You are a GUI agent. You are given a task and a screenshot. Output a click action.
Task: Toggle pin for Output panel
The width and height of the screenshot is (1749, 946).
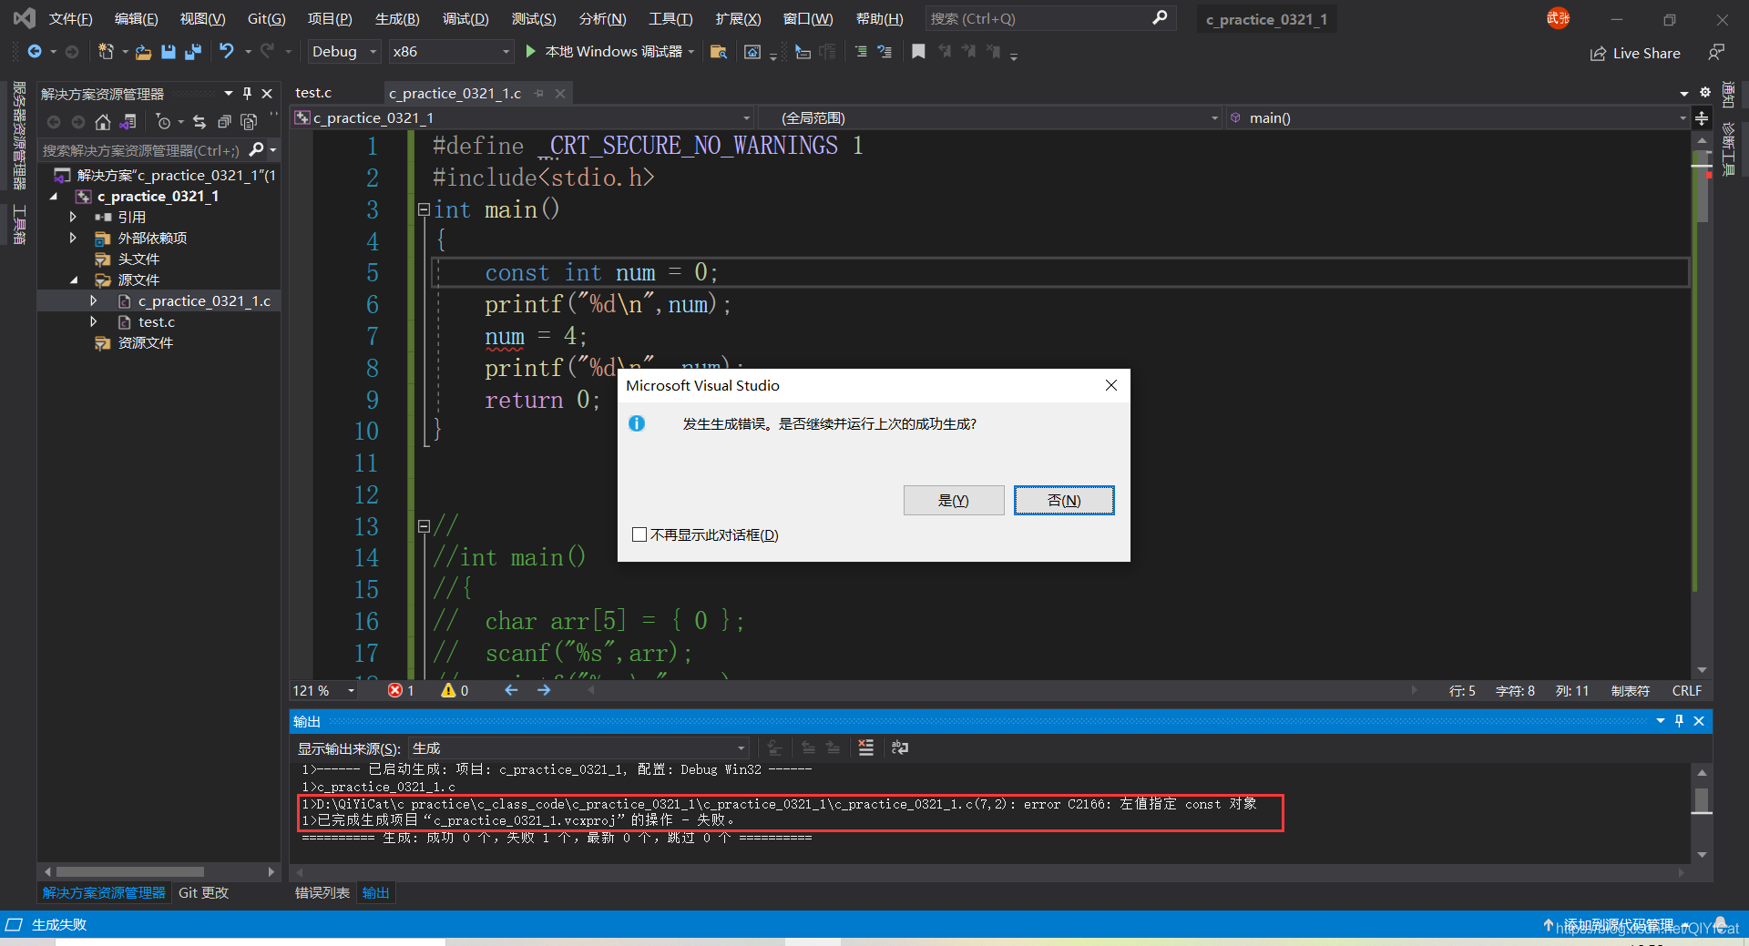click(1679, 721)
